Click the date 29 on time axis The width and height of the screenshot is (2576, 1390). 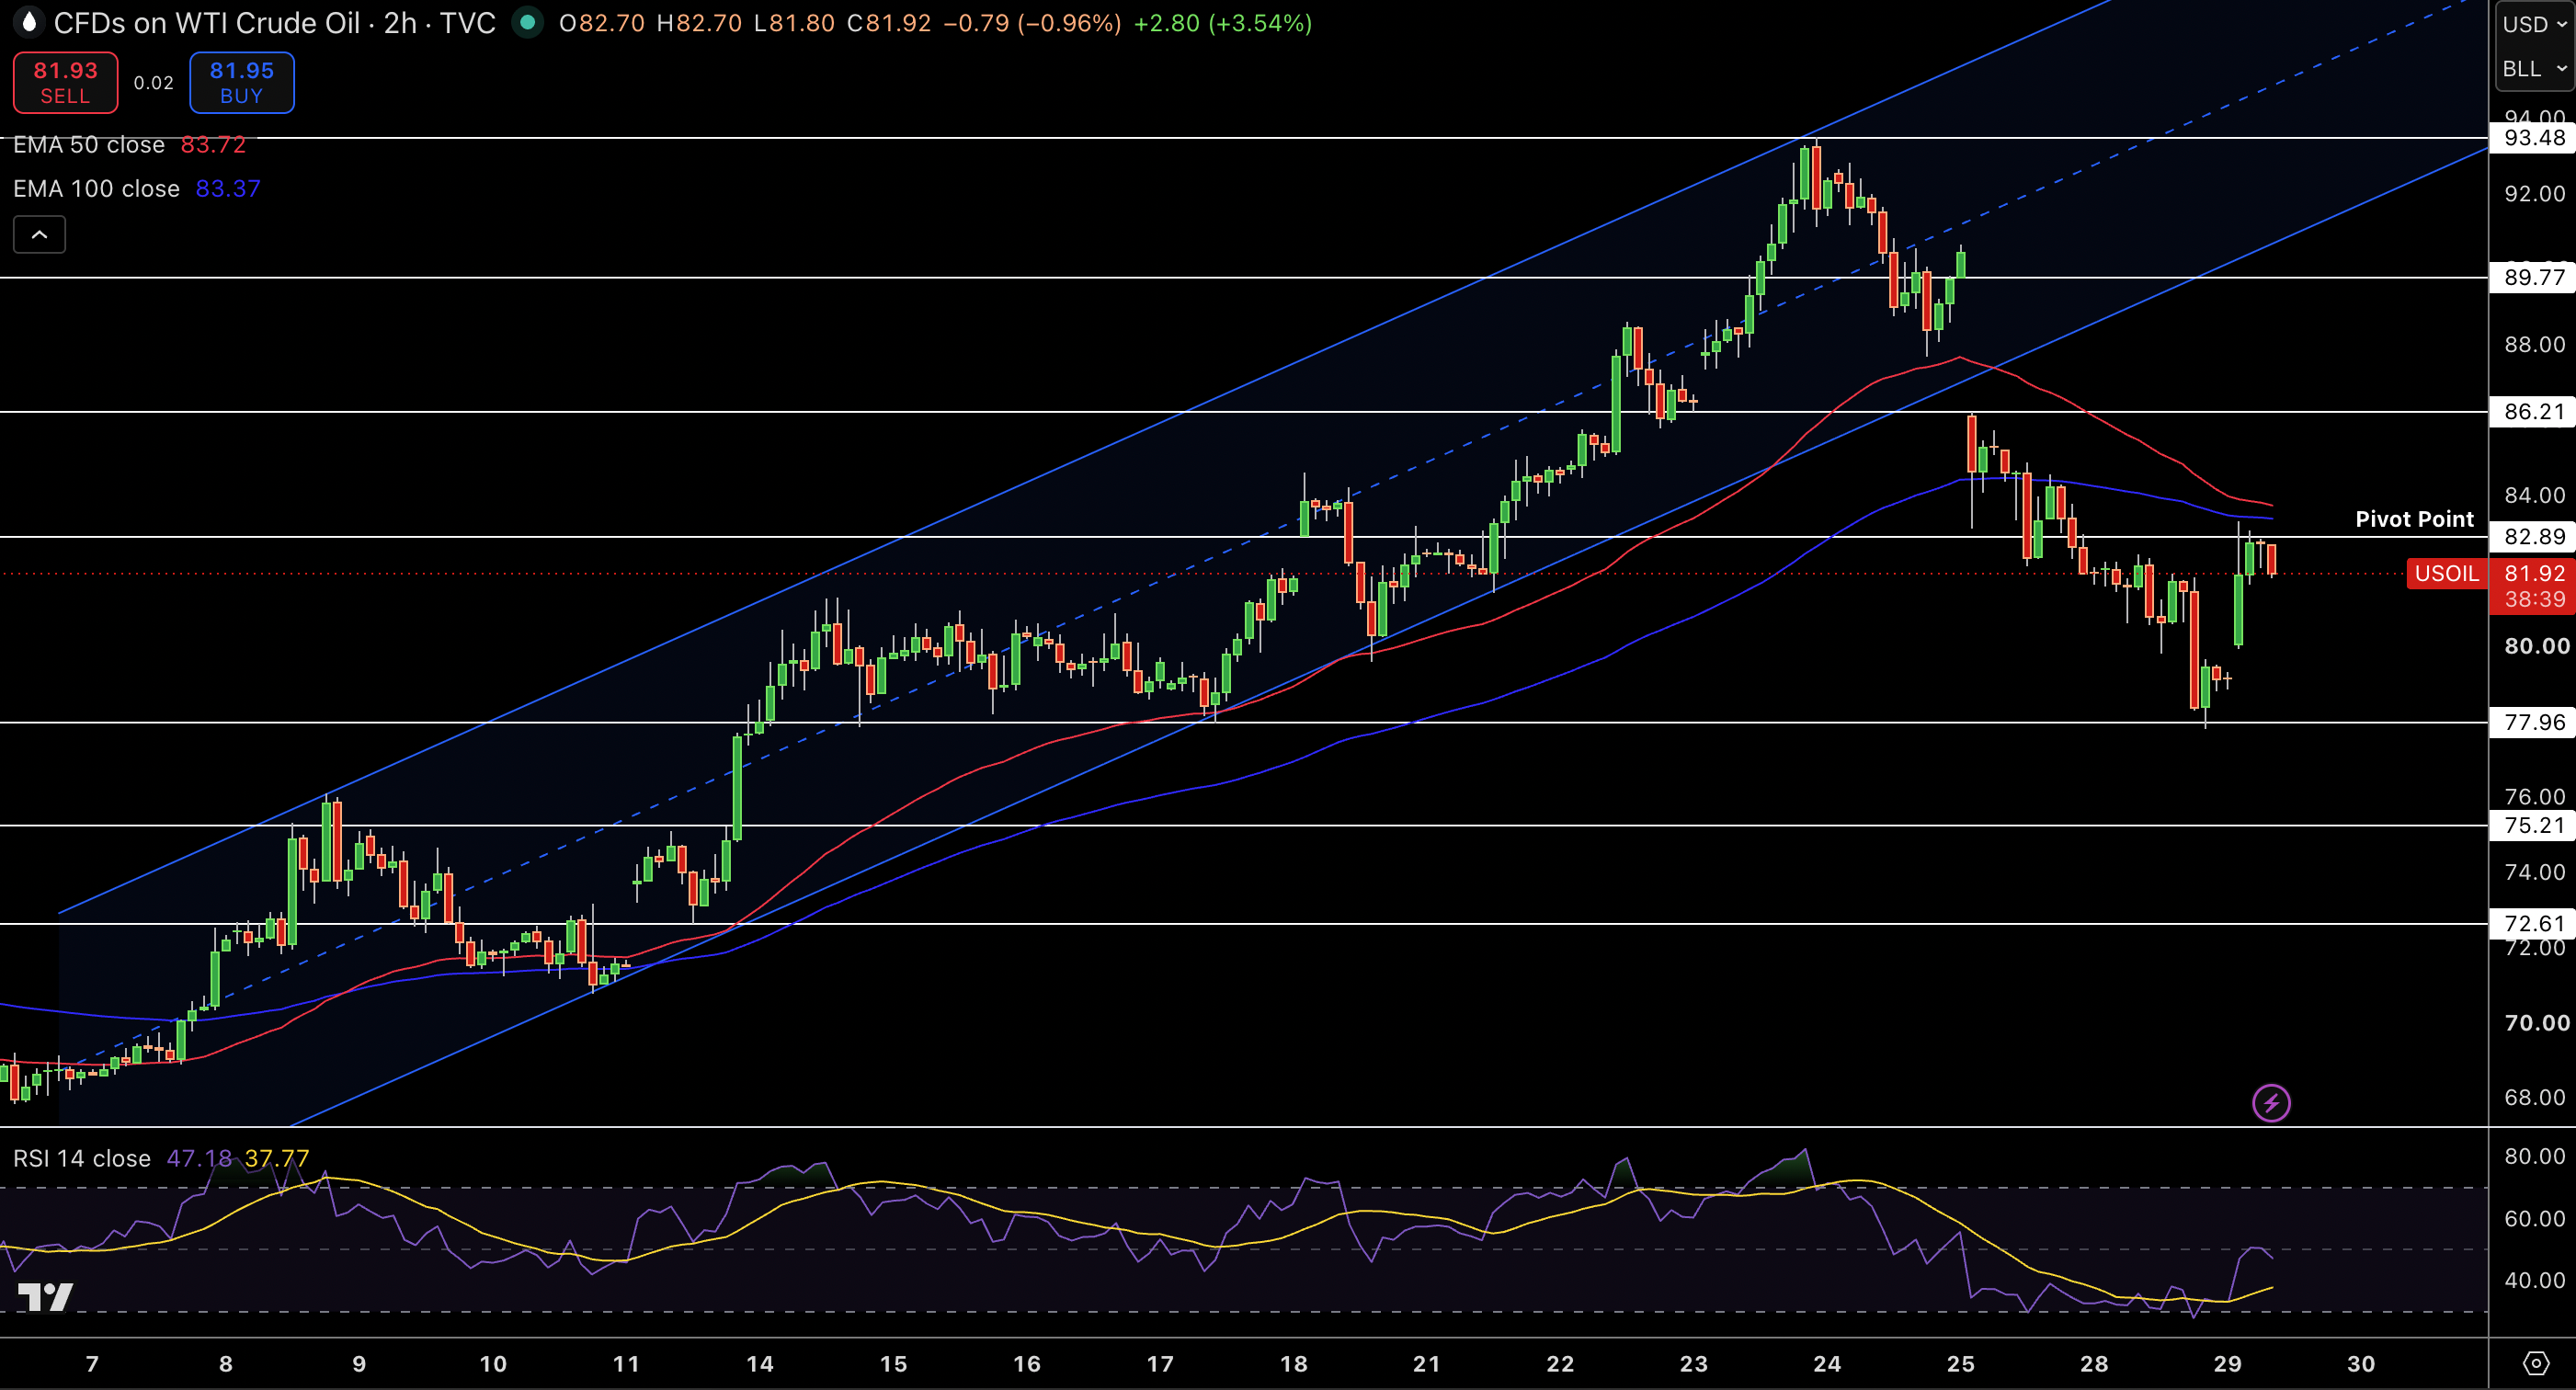2227,1364
